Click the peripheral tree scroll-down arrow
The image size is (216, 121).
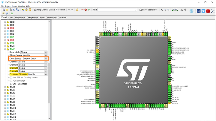click(x=49, y=119)
